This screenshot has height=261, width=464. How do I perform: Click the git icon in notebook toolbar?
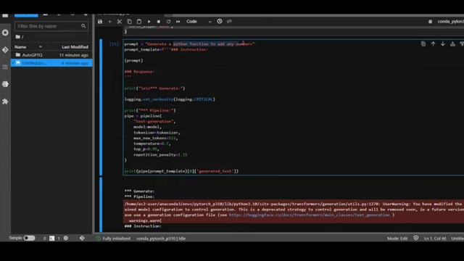(x=229, y=21)
